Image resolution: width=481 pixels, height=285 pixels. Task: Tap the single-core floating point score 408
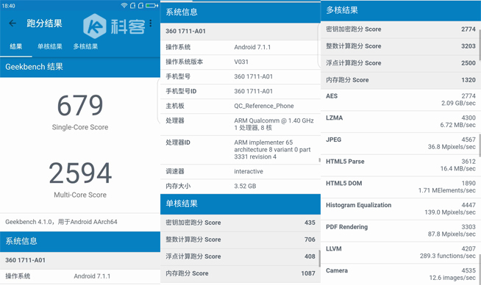(310, 256)
